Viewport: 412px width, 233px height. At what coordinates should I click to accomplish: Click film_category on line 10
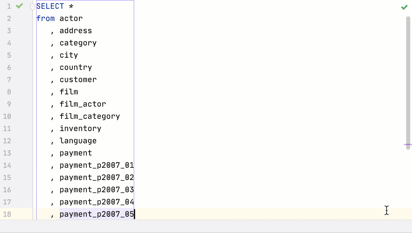[x=90, y=116]
